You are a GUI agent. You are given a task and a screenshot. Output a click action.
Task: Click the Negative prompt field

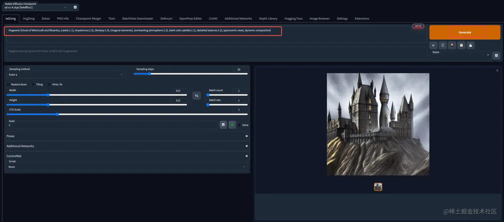[217, 53]
